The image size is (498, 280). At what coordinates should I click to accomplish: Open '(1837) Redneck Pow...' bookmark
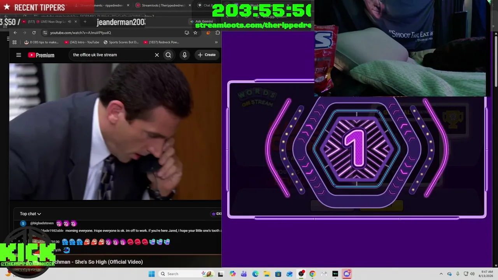[161, 42]
